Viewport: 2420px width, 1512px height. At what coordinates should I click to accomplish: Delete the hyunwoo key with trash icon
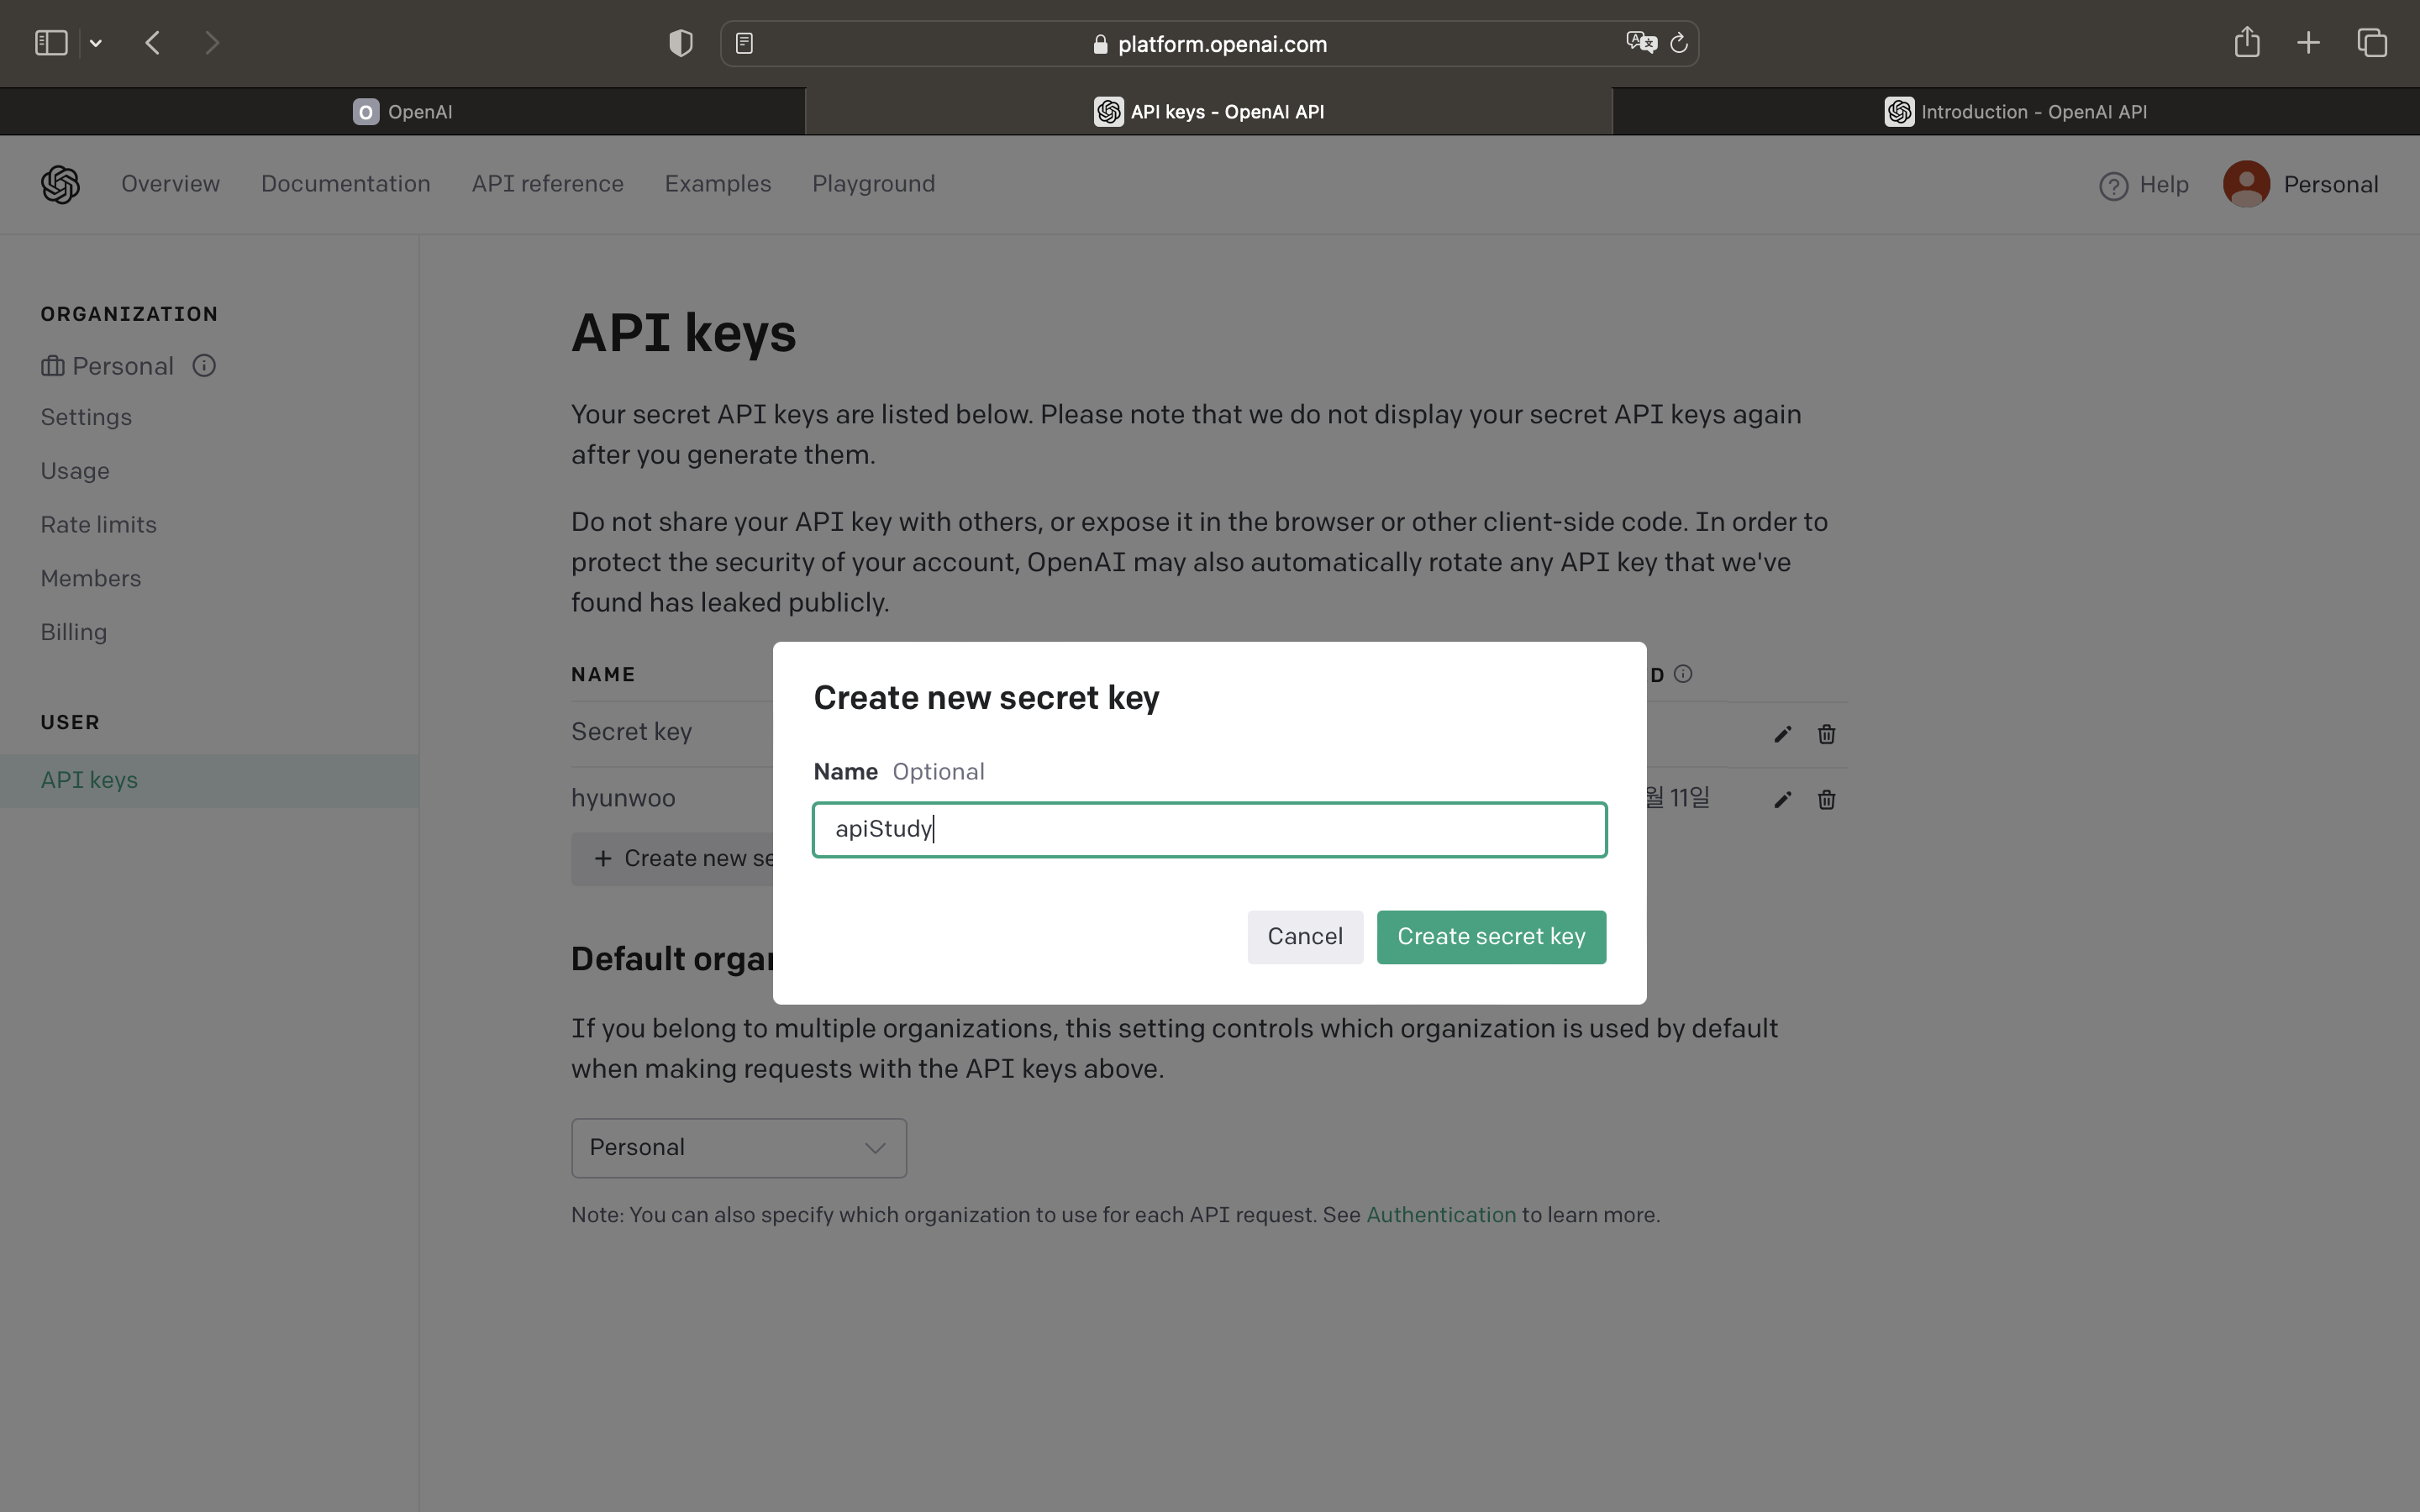click(x=1826, y=800)
